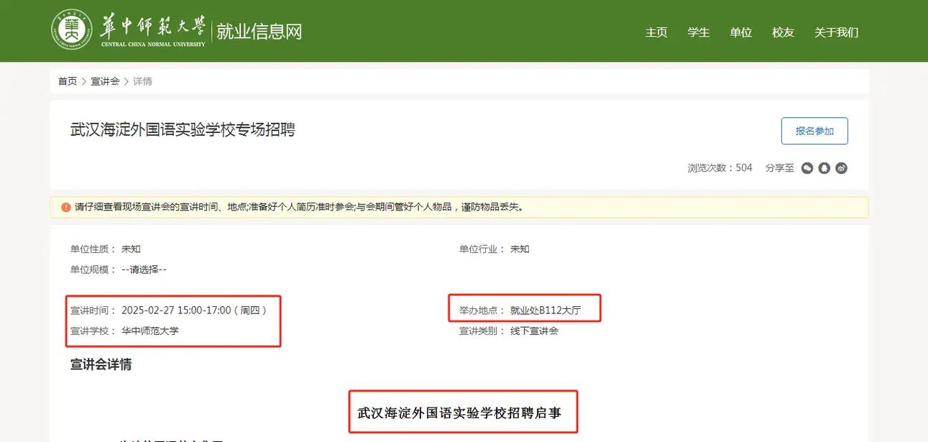
Task: Click the 就业信息网 site title
Action: 259,31
